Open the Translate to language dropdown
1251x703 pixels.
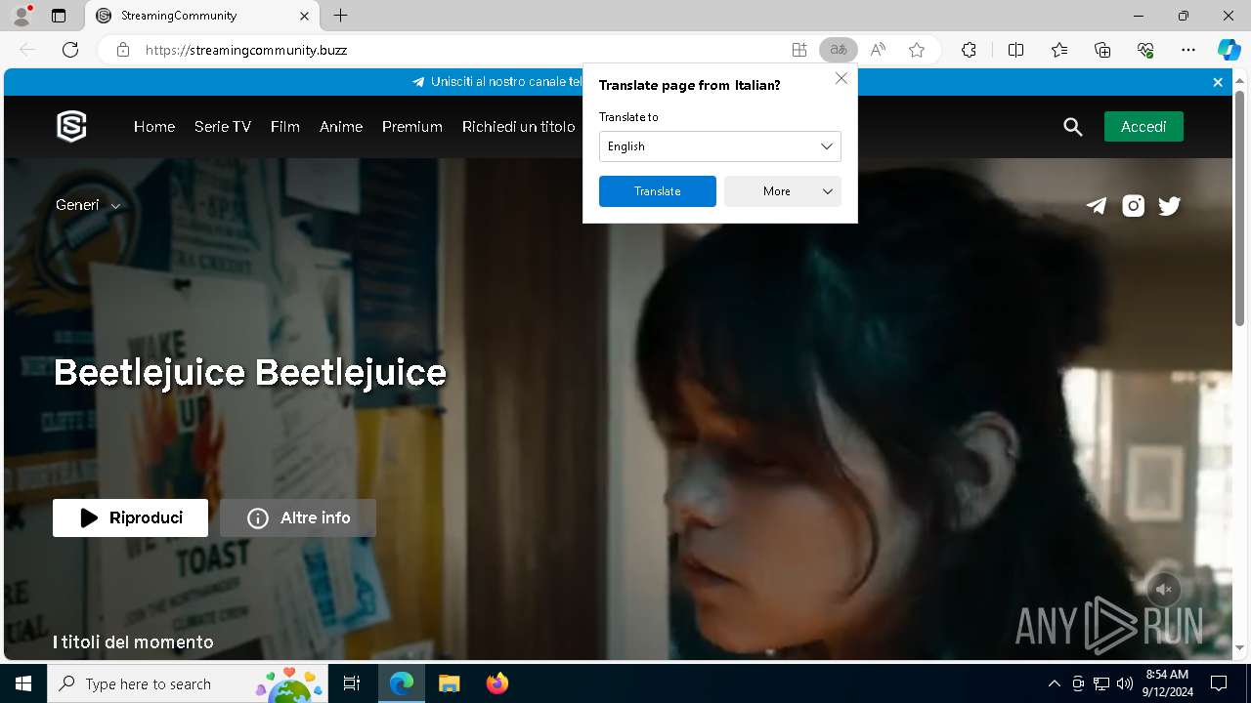click(719, 146)
